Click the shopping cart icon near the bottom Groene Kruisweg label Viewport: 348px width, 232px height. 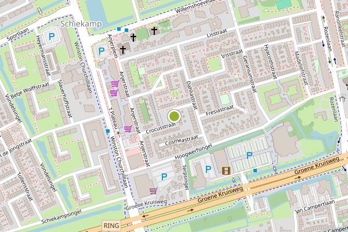[154, 191]
